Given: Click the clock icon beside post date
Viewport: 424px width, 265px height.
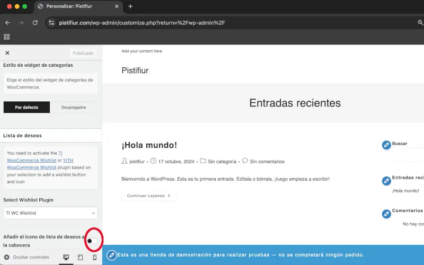Looking at the screenshot, I should click(153, 161).
